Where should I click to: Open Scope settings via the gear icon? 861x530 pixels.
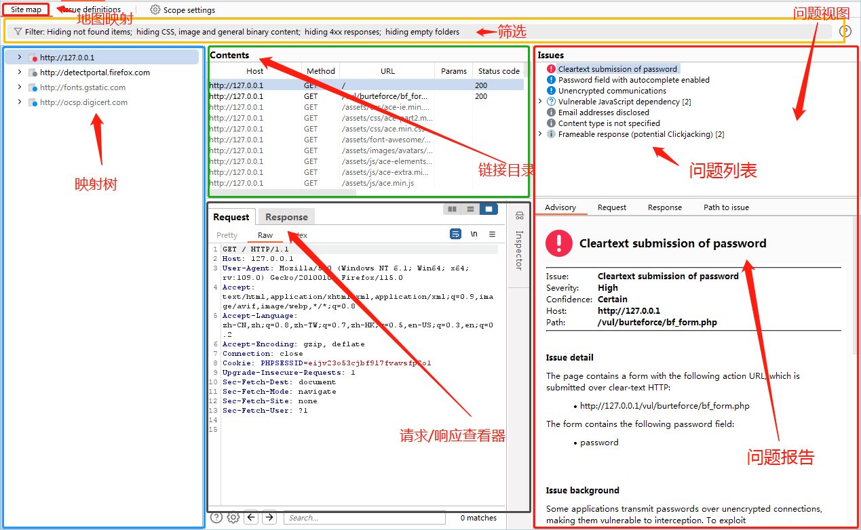pos(155,10)
